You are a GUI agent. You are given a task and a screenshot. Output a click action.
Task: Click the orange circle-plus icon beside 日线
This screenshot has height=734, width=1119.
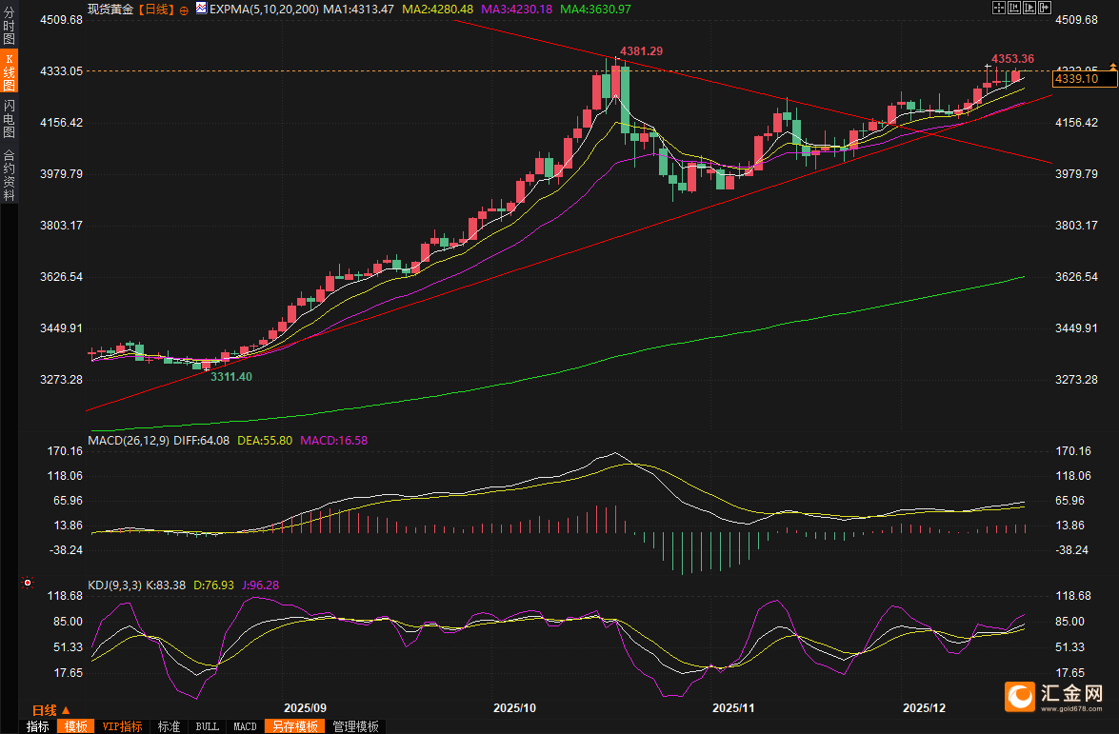click(183, 10)
